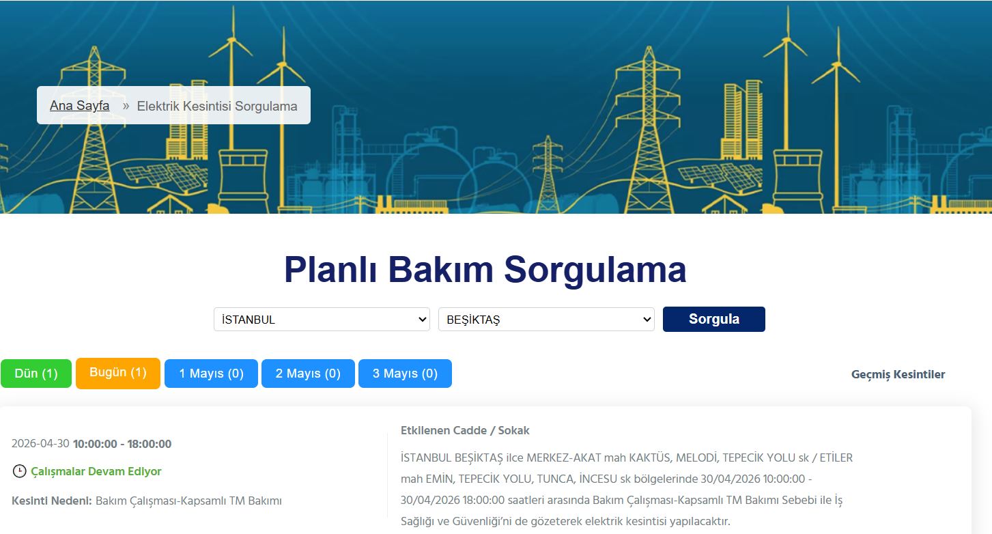Click the » breadcrumb separator arrow
The width and height of the screenshot is (992, 534).
[x=126, y=106]
